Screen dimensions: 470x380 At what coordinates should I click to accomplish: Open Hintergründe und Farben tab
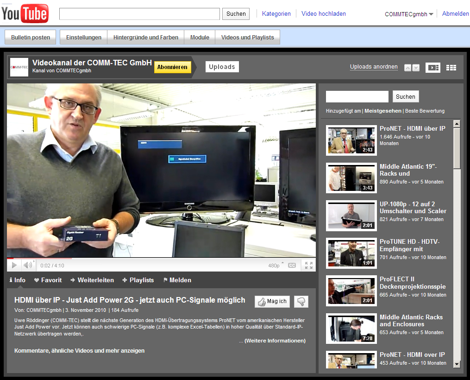tap(146, 37)
